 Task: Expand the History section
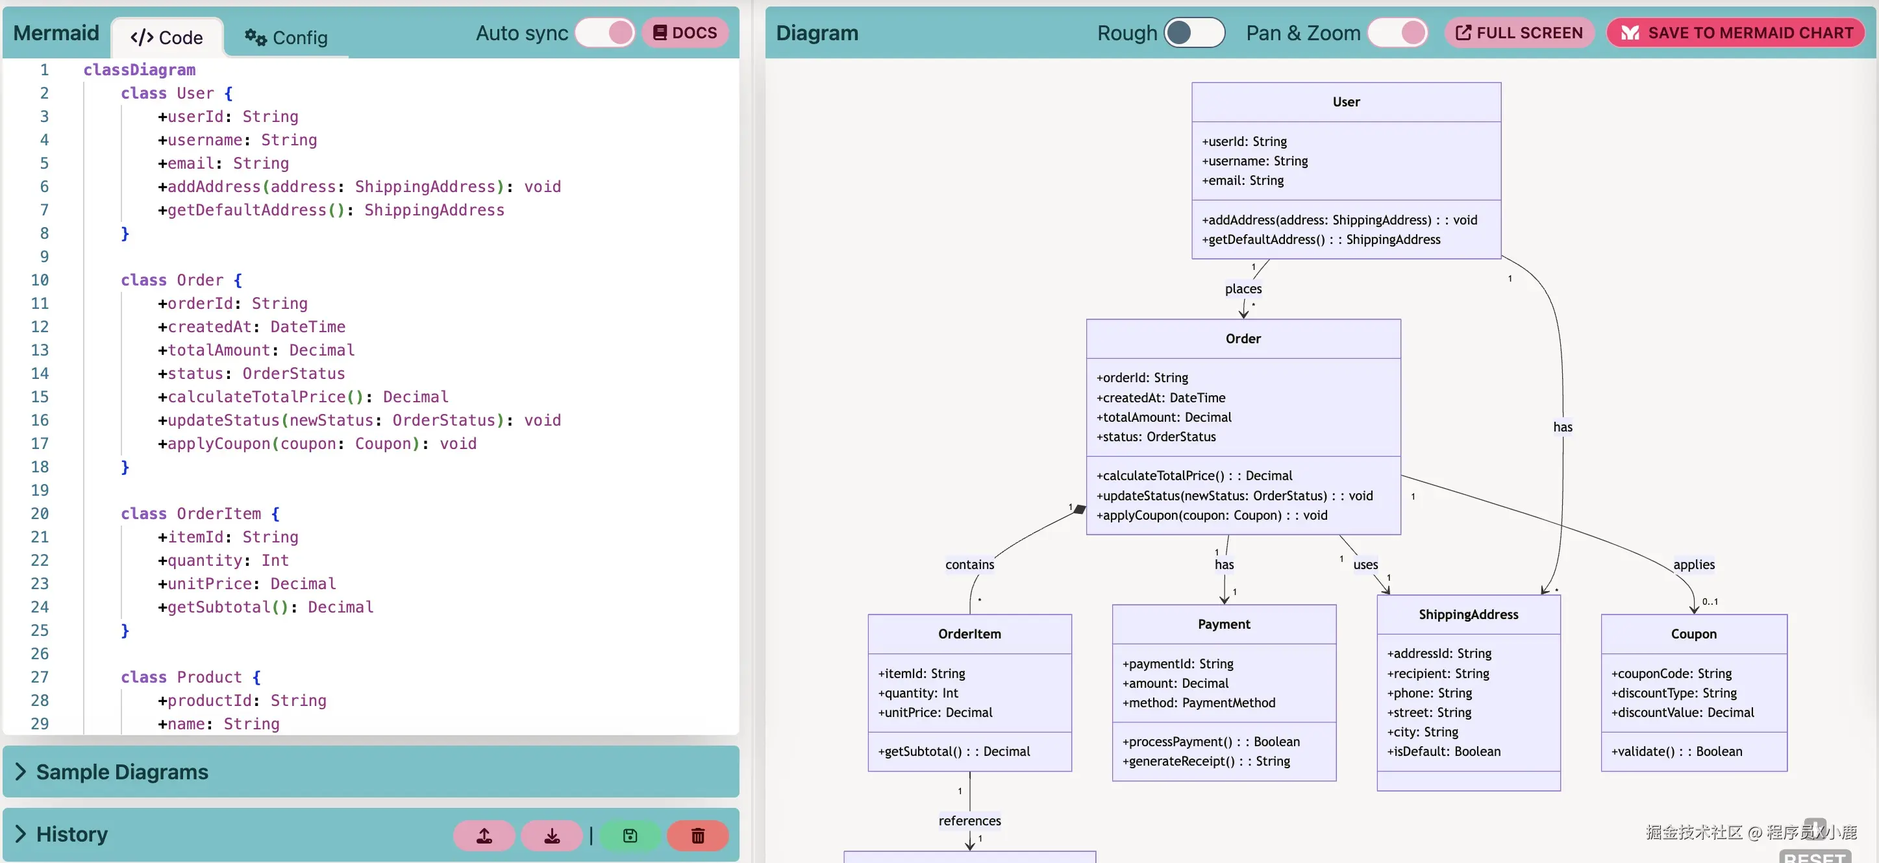71,834
